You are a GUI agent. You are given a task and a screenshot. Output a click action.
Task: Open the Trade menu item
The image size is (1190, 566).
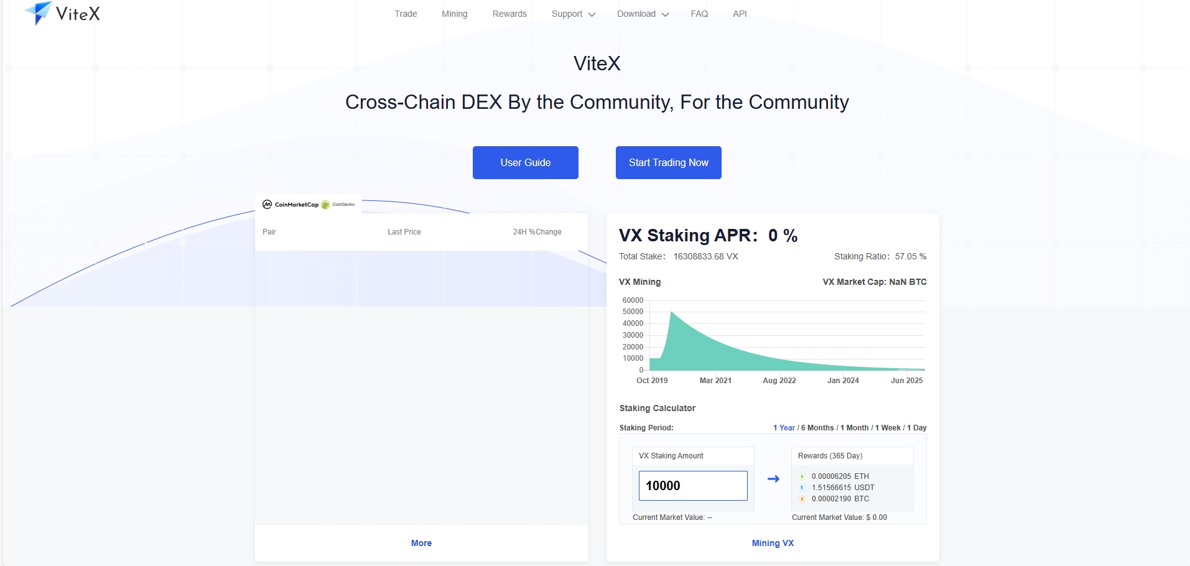pyautogui.click(x=406, y=14)
